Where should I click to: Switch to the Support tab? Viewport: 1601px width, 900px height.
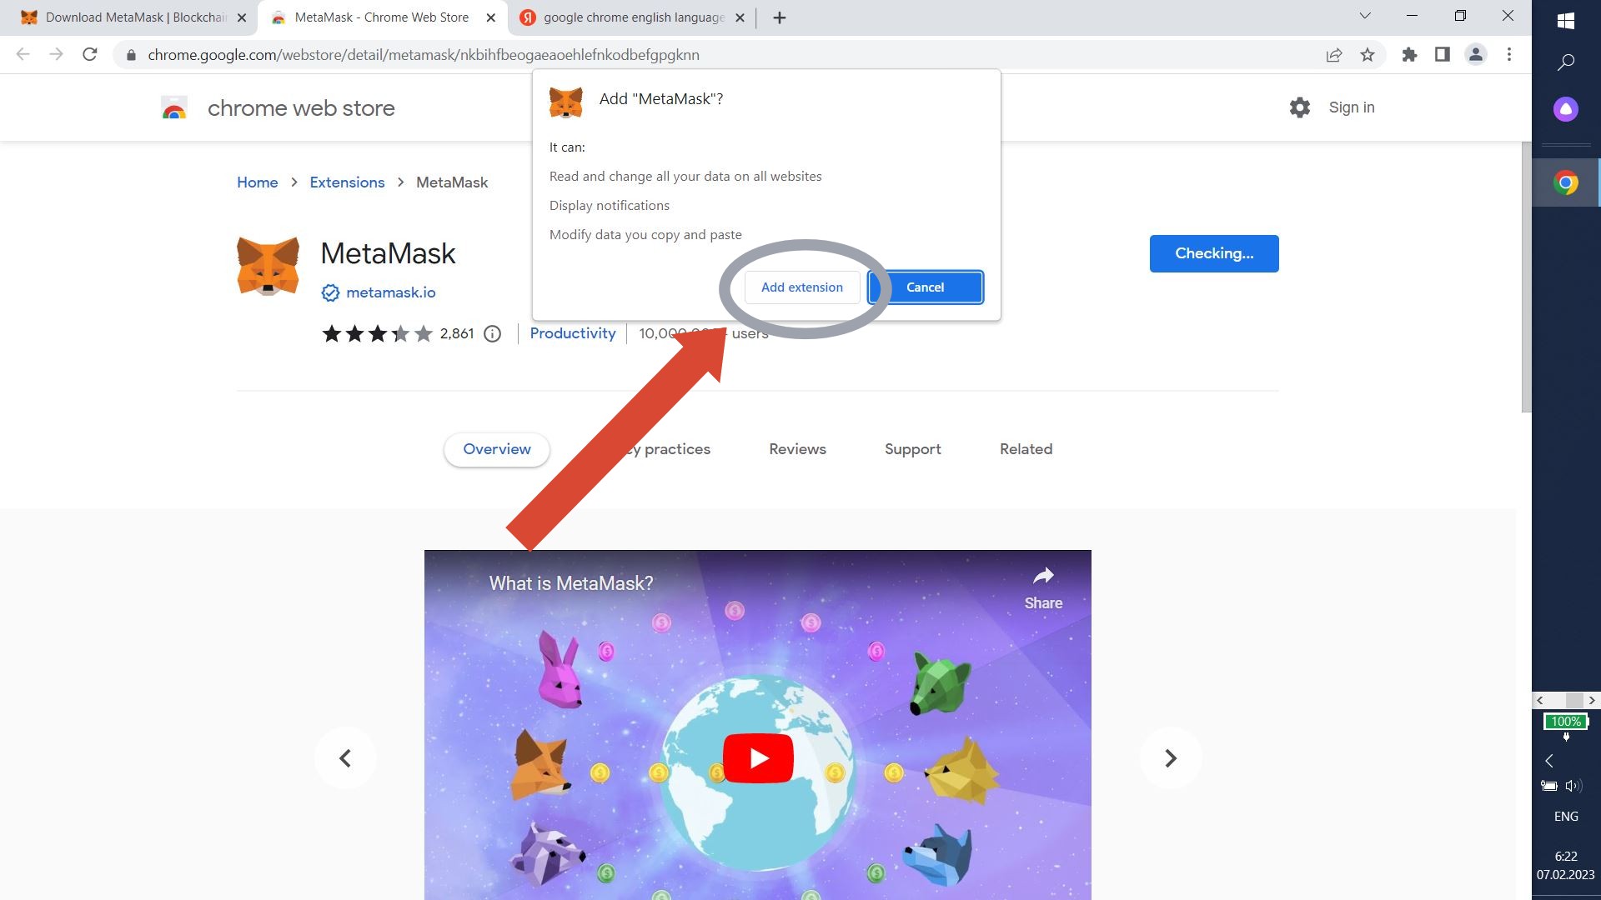[x=912, y=449]
